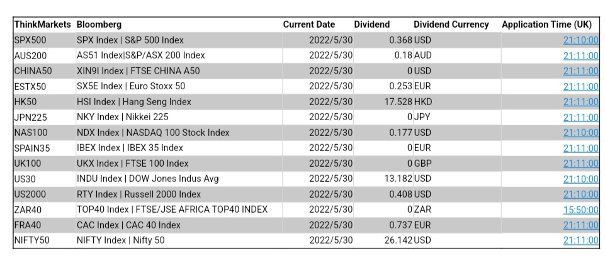The height and width of the screenshot is (258, 605).
Task: Select the TOP40 Index Bloomberg cell
Action: [x=172, y=210]
